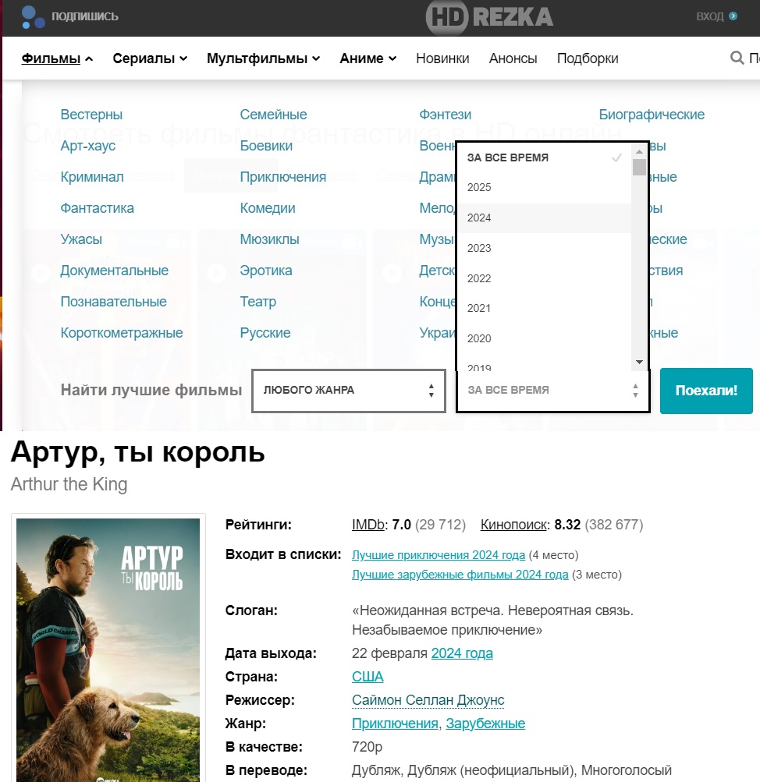This screenshot has height=782, width=760.
Task: Select the Приключения genre in menu
Action: coord(282,177)
